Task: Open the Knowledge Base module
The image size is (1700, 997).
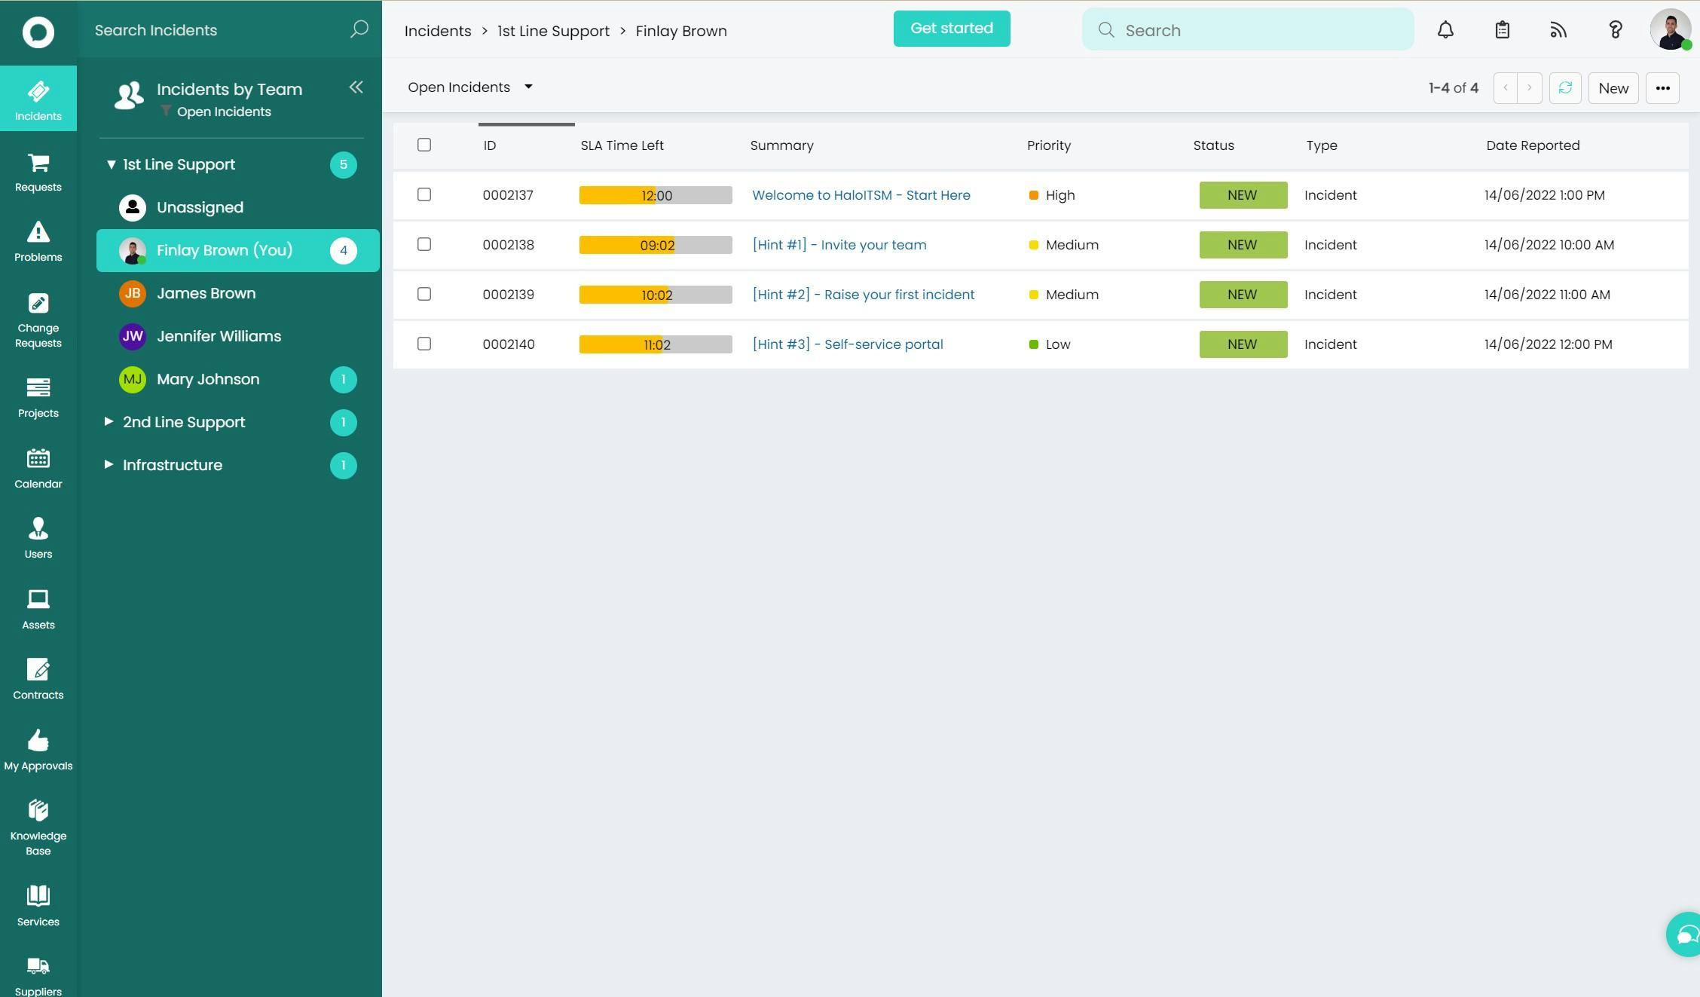Action: tap(38, 827)
